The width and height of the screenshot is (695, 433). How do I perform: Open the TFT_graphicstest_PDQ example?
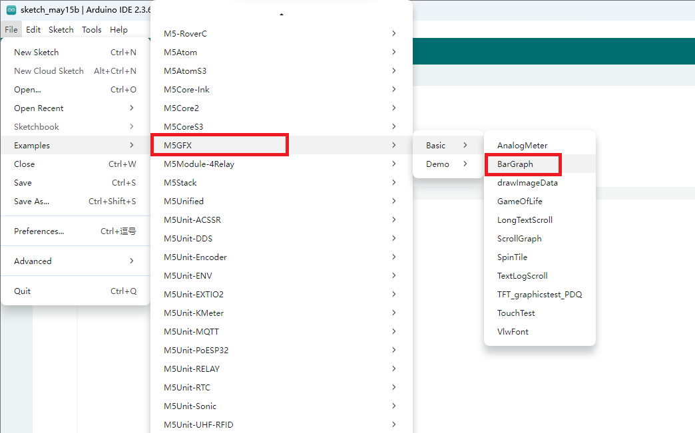(x=540, y=294)
